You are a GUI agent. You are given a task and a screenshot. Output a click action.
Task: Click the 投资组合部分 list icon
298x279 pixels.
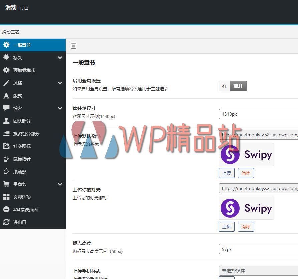click(x=7, y=133)
